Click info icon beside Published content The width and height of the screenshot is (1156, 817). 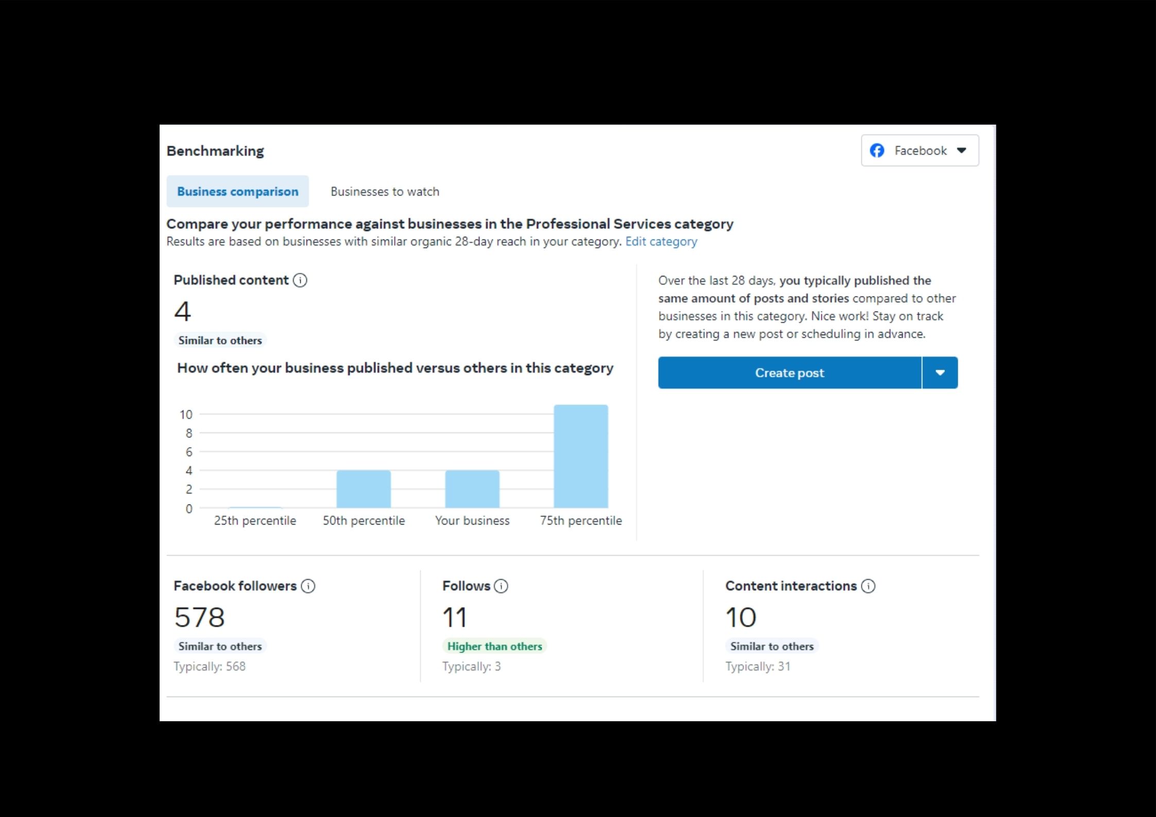(300, 280)
